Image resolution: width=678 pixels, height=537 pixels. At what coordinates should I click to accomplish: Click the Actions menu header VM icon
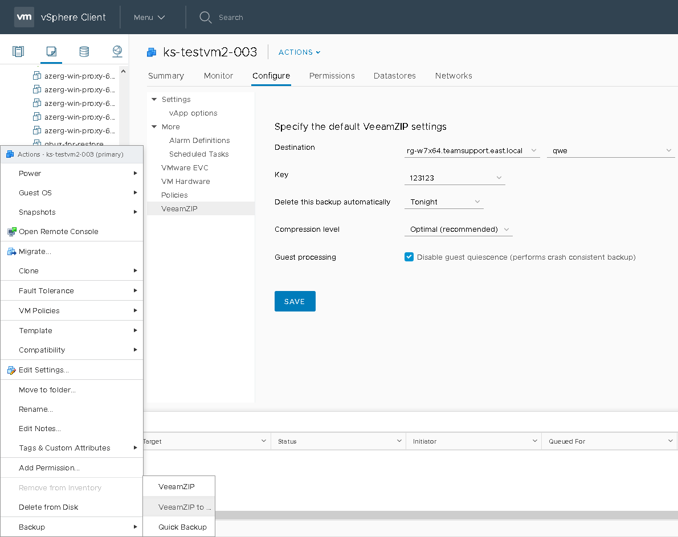click(10, 154)
